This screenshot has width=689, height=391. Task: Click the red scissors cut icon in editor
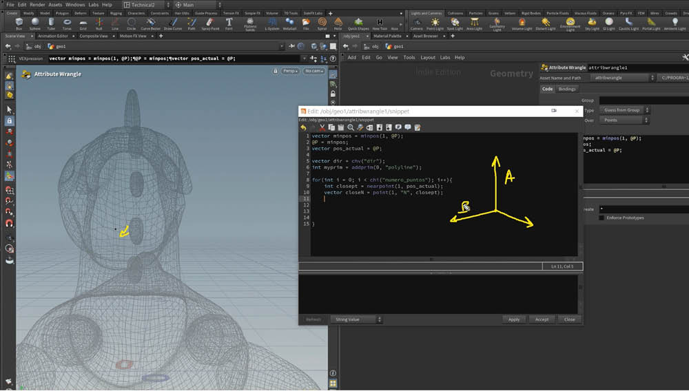[322, 127]
